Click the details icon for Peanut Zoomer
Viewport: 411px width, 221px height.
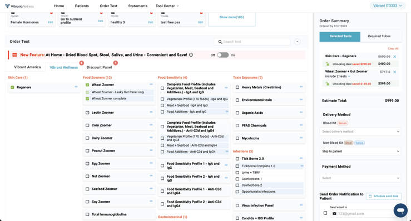click(151, 150)
